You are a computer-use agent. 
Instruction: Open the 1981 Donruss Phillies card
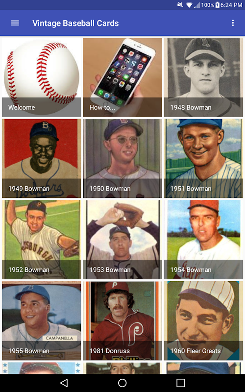pyautogui.click(x=122, y=321)
